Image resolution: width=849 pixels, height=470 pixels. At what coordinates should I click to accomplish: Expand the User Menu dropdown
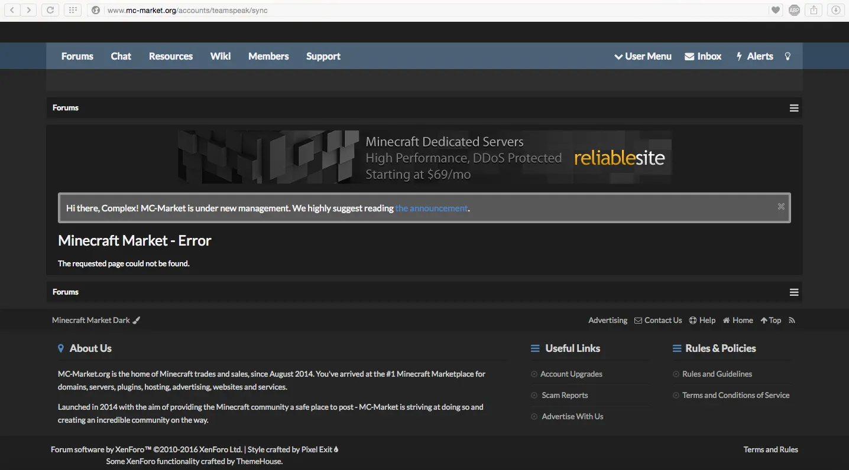[x=643, y=56]
